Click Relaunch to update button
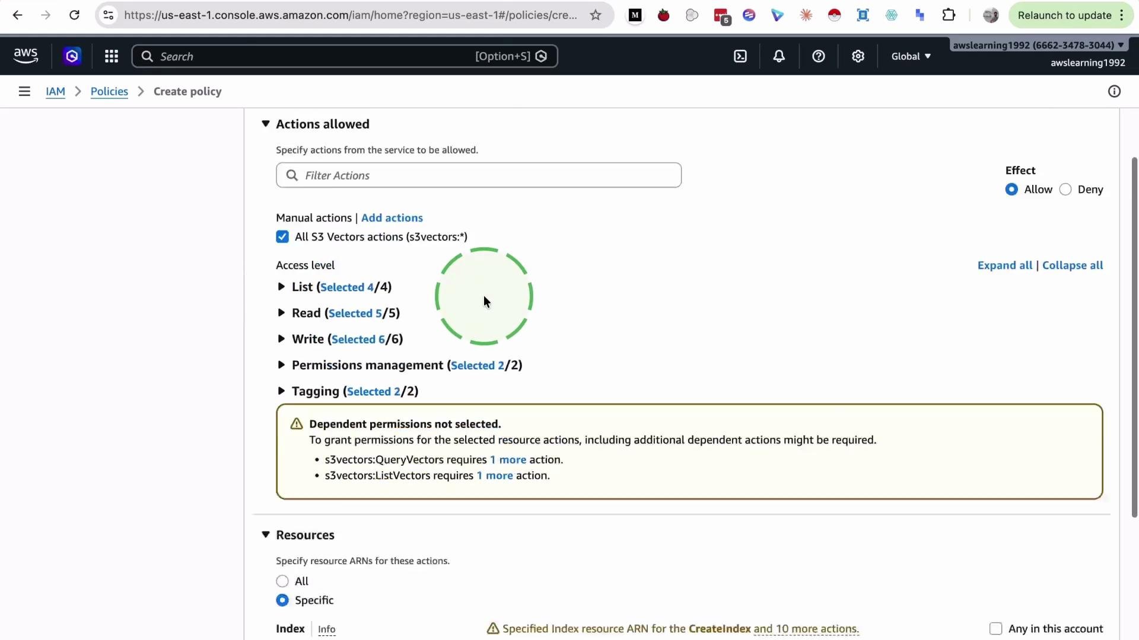The image size is (1139, 640). point(1064,15)
